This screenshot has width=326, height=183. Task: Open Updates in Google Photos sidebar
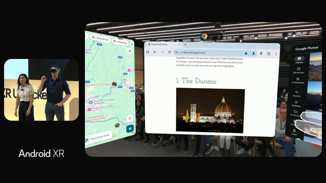click(x=296, y=104)
